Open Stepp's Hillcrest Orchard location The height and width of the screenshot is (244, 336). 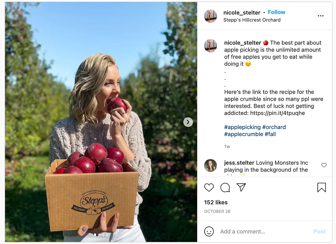252,20
